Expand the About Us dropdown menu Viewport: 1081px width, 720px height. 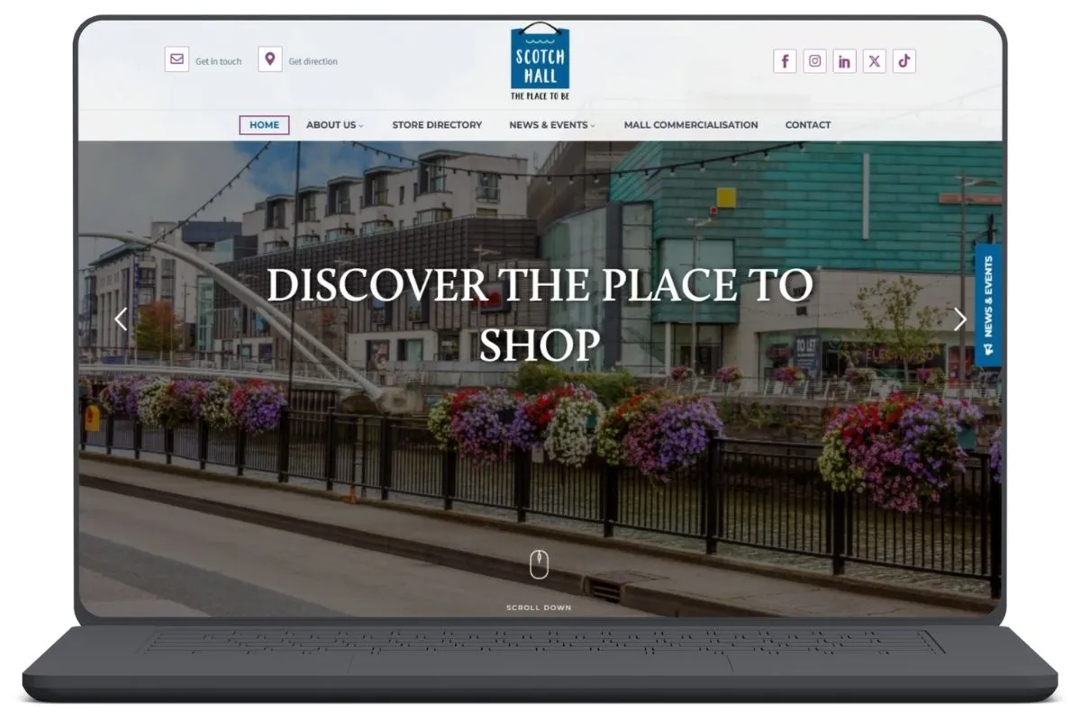[334, 125]
